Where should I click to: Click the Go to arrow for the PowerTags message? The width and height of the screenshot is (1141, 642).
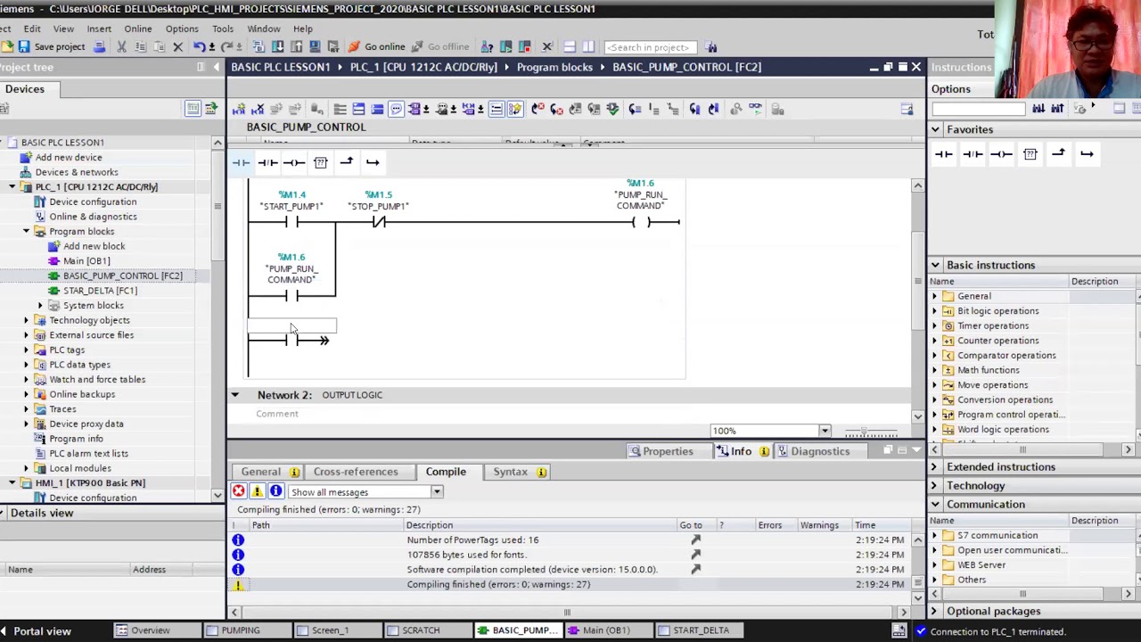click(x=696, y=539)
